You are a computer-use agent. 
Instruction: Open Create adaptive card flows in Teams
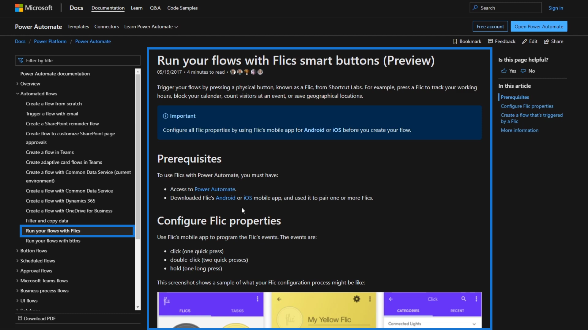[x=64, y=162]
